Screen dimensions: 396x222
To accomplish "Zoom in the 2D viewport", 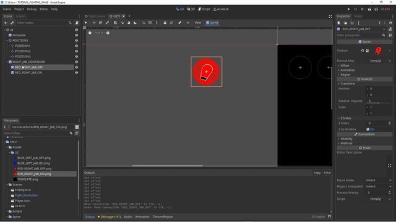I will (108, 33).
